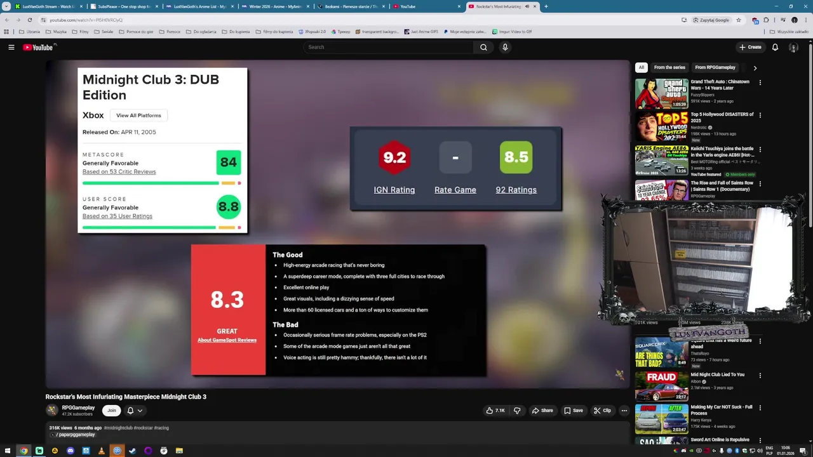Click the address bar URL
Image resolution: width=813 pixels, height=457 pixels.
pyautogui.click(x=86, y=20)
